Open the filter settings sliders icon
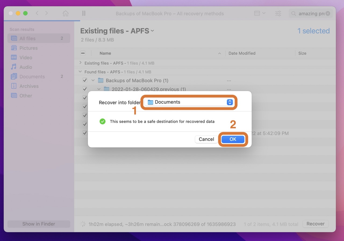Viewport: 344px width, 241px height. pyautogui.click(x=278, y=13)
